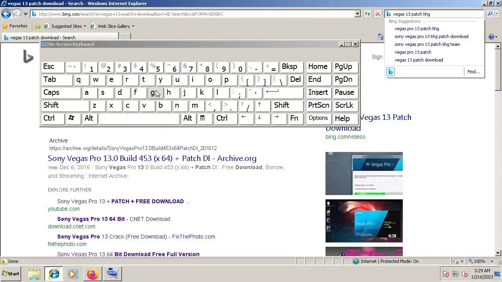Toggle the ScrLk key on On-Screen Keyboard
This screenshot has height=282, width=502.
coord(345,106)
